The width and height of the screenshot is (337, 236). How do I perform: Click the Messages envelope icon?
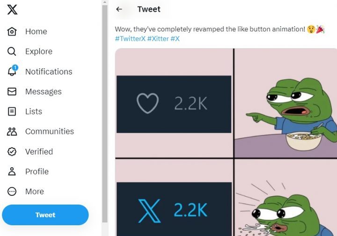[x=12, y=91]
